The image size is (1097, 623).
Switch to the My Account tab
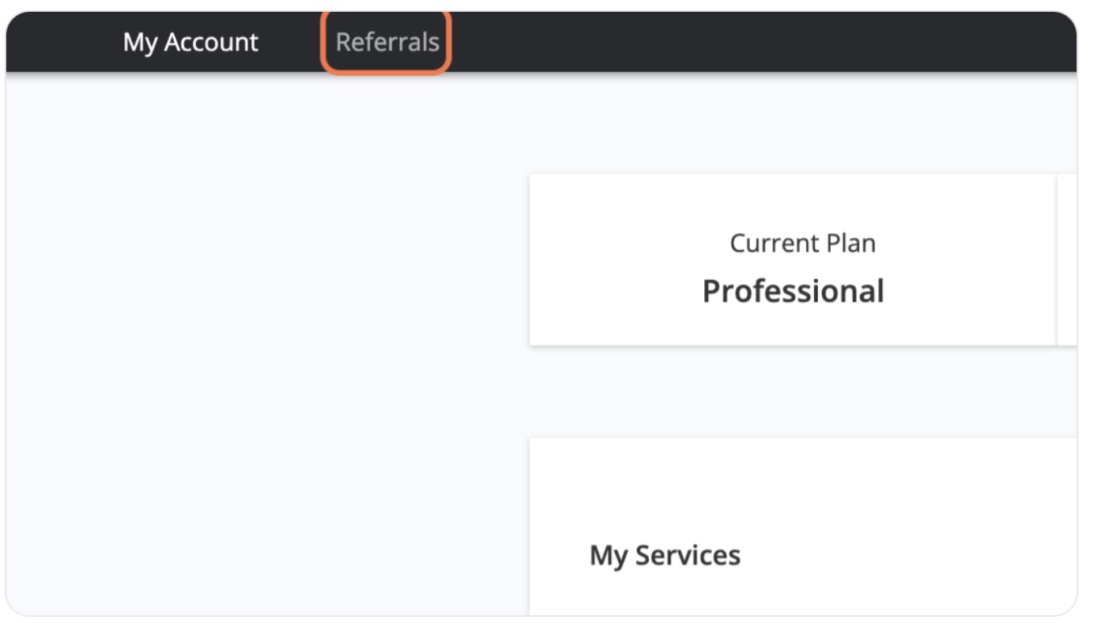click(x=190, y=42)
